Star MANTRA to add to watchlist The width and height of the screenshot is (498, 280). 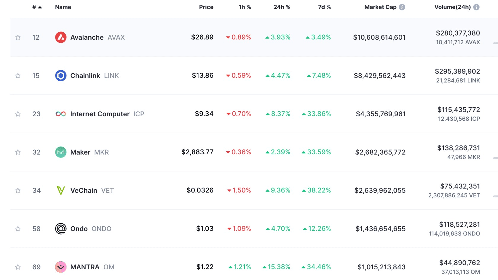(18, 267)
